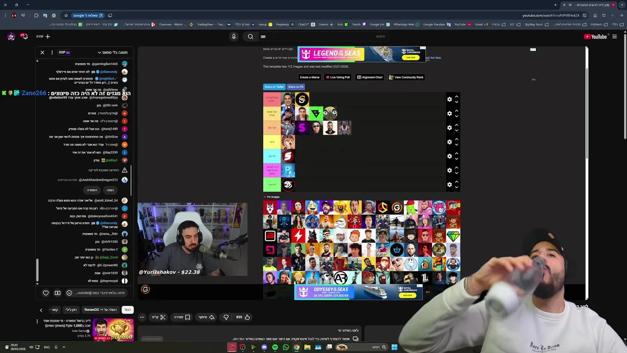Share the video
The width and height of the screenshot is (627, 353).
click(207, 317)
